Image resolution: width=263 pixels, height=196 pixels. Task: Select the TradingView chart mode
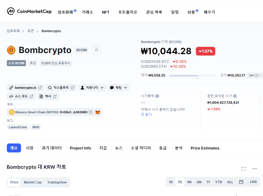(57, 182)
